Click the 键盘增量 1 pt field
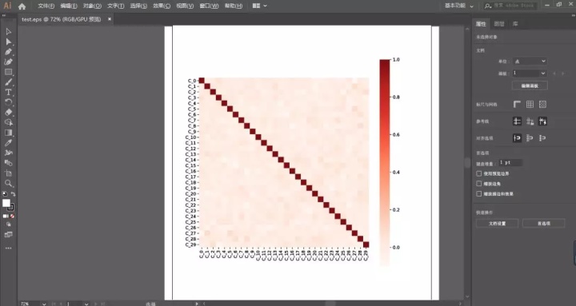 [510, 162]
